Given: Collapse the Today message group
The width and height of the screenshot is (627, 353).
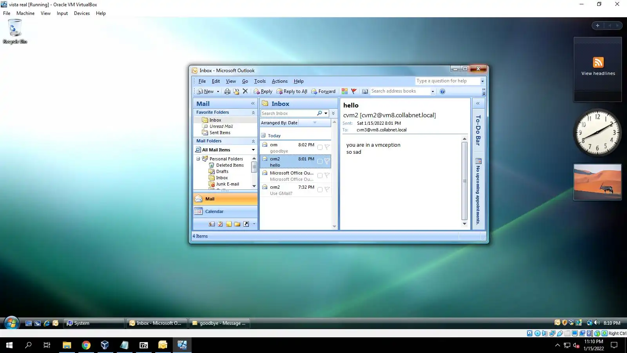Looking at the screenshot, I should (263, 135).
